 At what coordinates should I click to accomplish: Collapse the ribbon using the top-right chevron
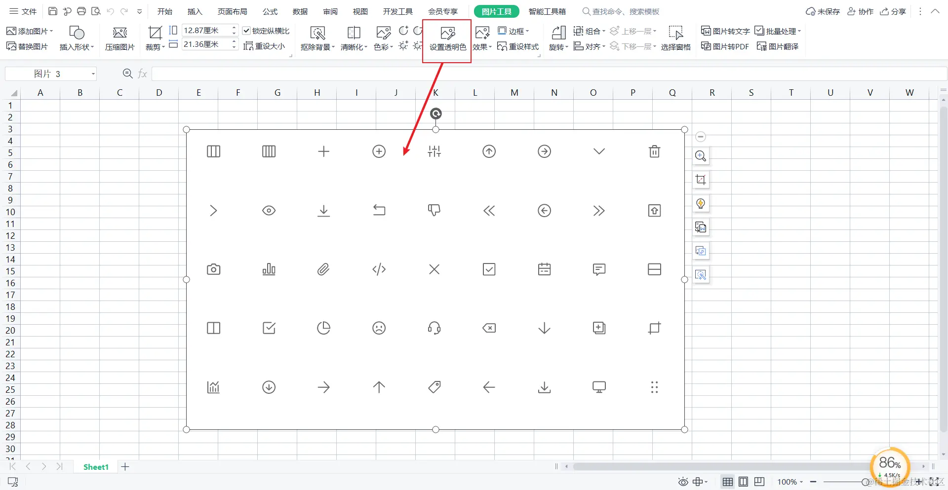935,11
